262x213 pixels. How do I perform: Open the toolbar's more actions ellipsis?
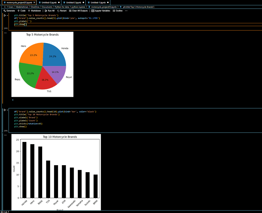(x=126, y=11)
